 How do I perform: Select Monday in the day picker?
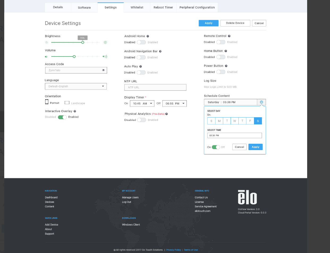[219, 121]
